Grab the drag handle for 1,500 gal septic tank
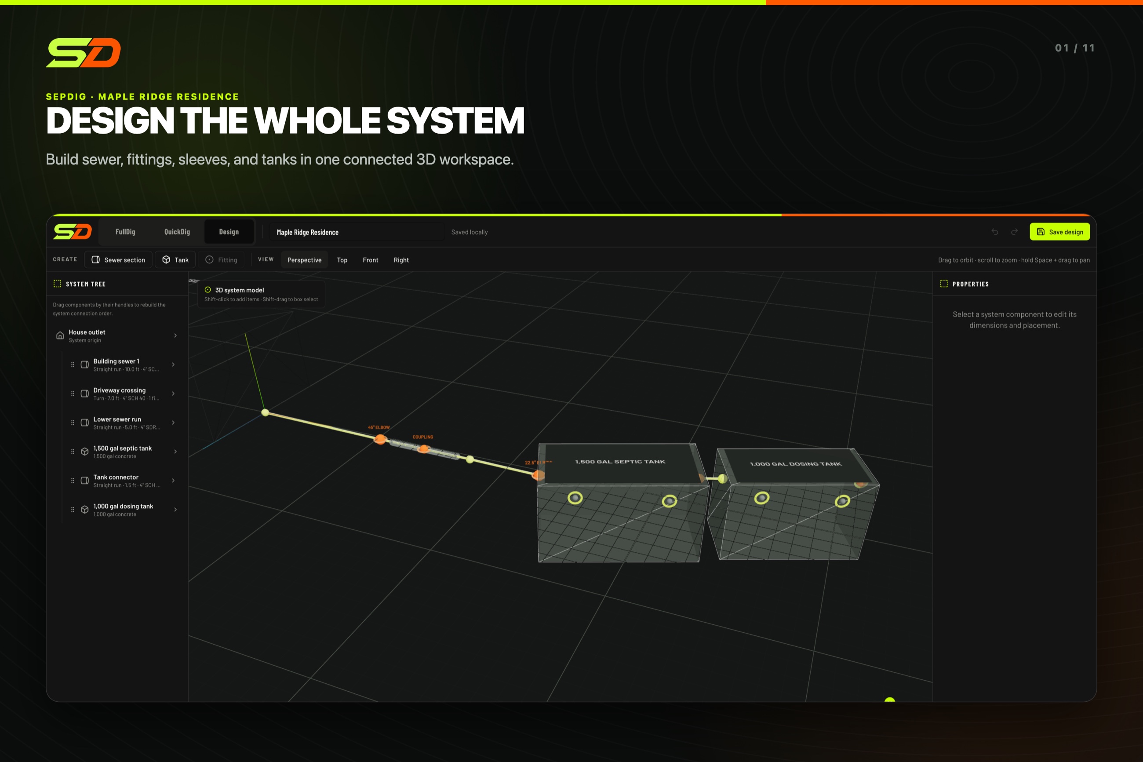The width and height of the screenshot is (1143, 762). (73, 452)
